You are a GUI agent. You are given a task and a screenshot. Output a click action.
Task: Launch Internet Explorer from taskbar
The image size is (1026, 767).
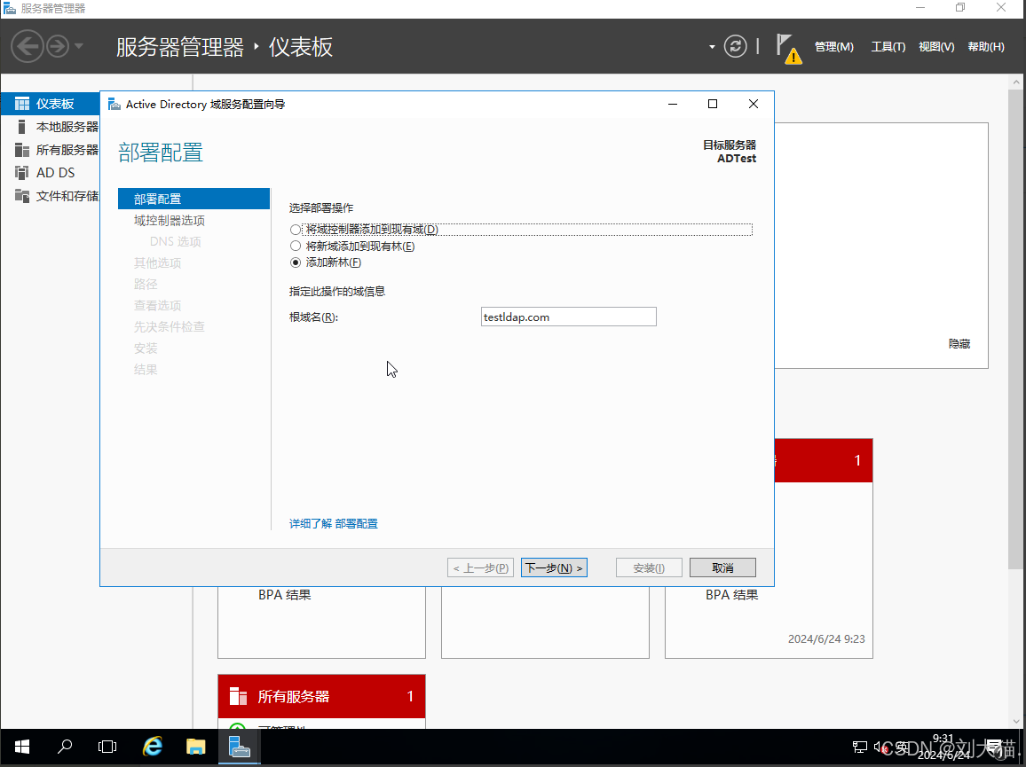(153, 747)
